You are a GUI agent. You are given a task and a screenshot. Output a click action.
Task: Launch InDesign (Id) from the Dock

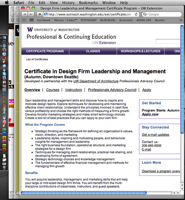pyautogui.click(x=4, y=142)
